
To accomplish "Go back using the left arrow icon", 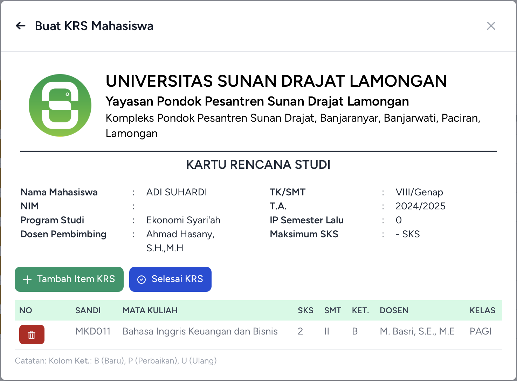I will (x=21, y=26).
